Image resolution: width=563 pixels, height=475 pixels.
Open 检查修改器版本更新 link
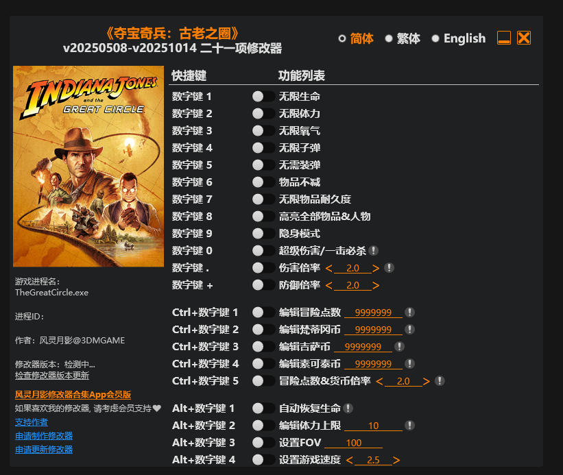pyautogui.click(x=52, y=376)
